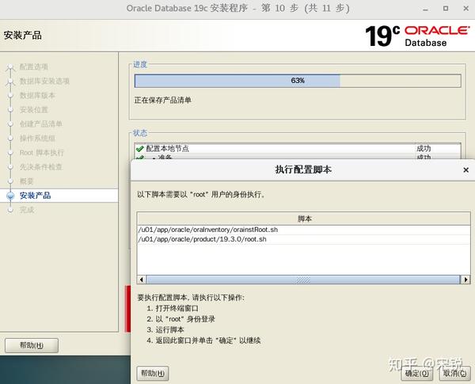Close the Oracle installer window
This screenshot has width=475, height=384.
click(466, 8)
